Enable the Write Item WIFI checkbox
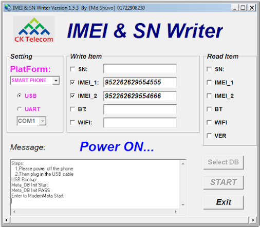 pos(72,123)
